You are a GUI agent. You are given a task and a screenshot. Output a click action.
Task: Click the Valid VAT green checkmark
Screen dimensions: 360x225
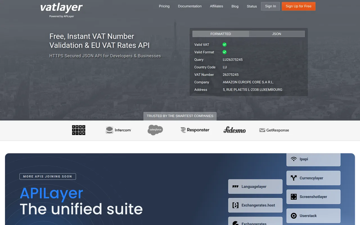(x=224, y=44)
